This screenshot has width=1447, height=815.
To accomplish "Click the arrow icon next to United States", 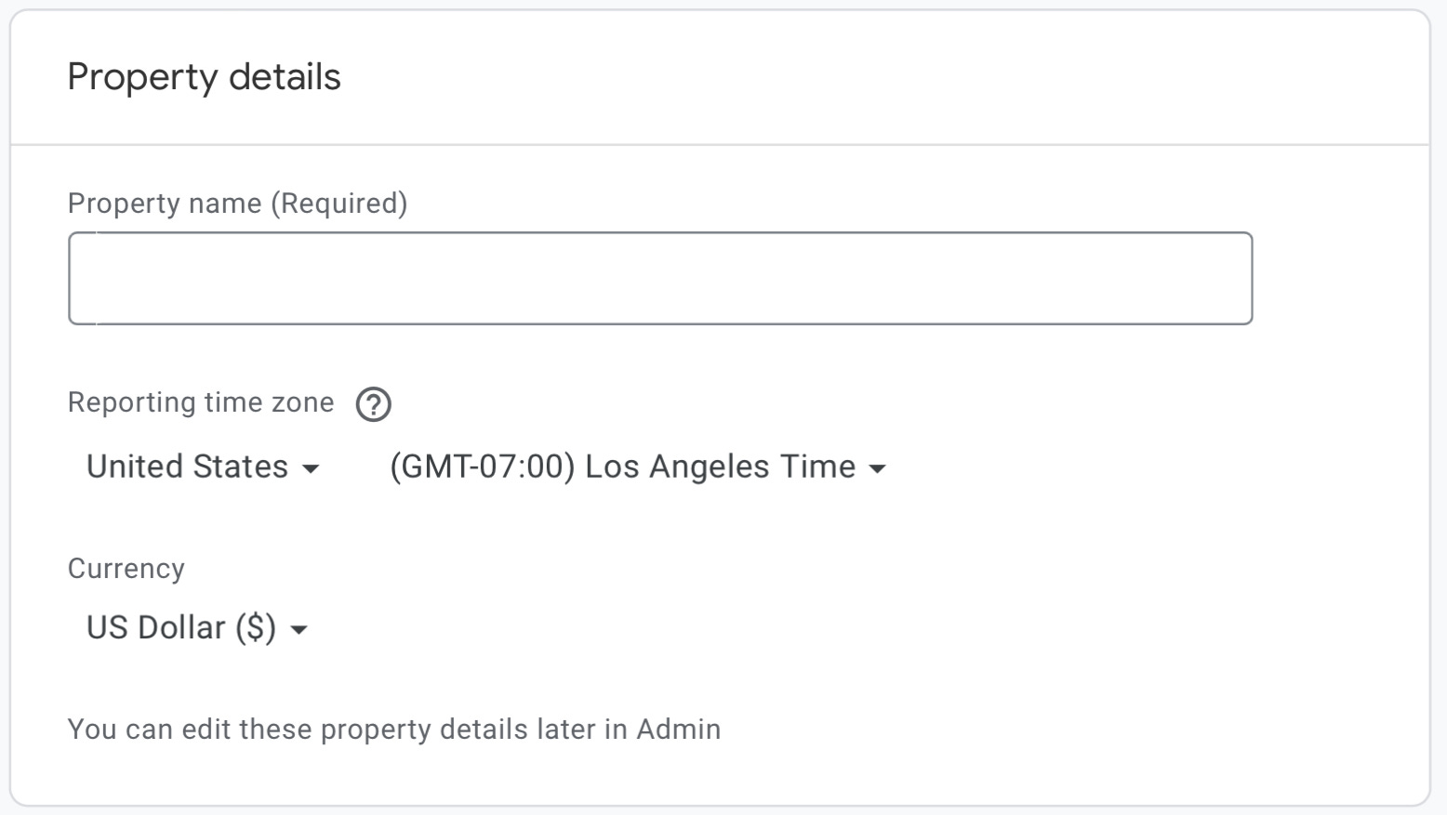I will (x=312, y=469).
